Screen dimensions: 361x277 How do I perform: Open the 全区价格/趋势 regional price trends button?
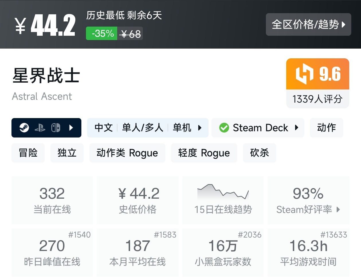pyautogui.click(x=308, y=24)
